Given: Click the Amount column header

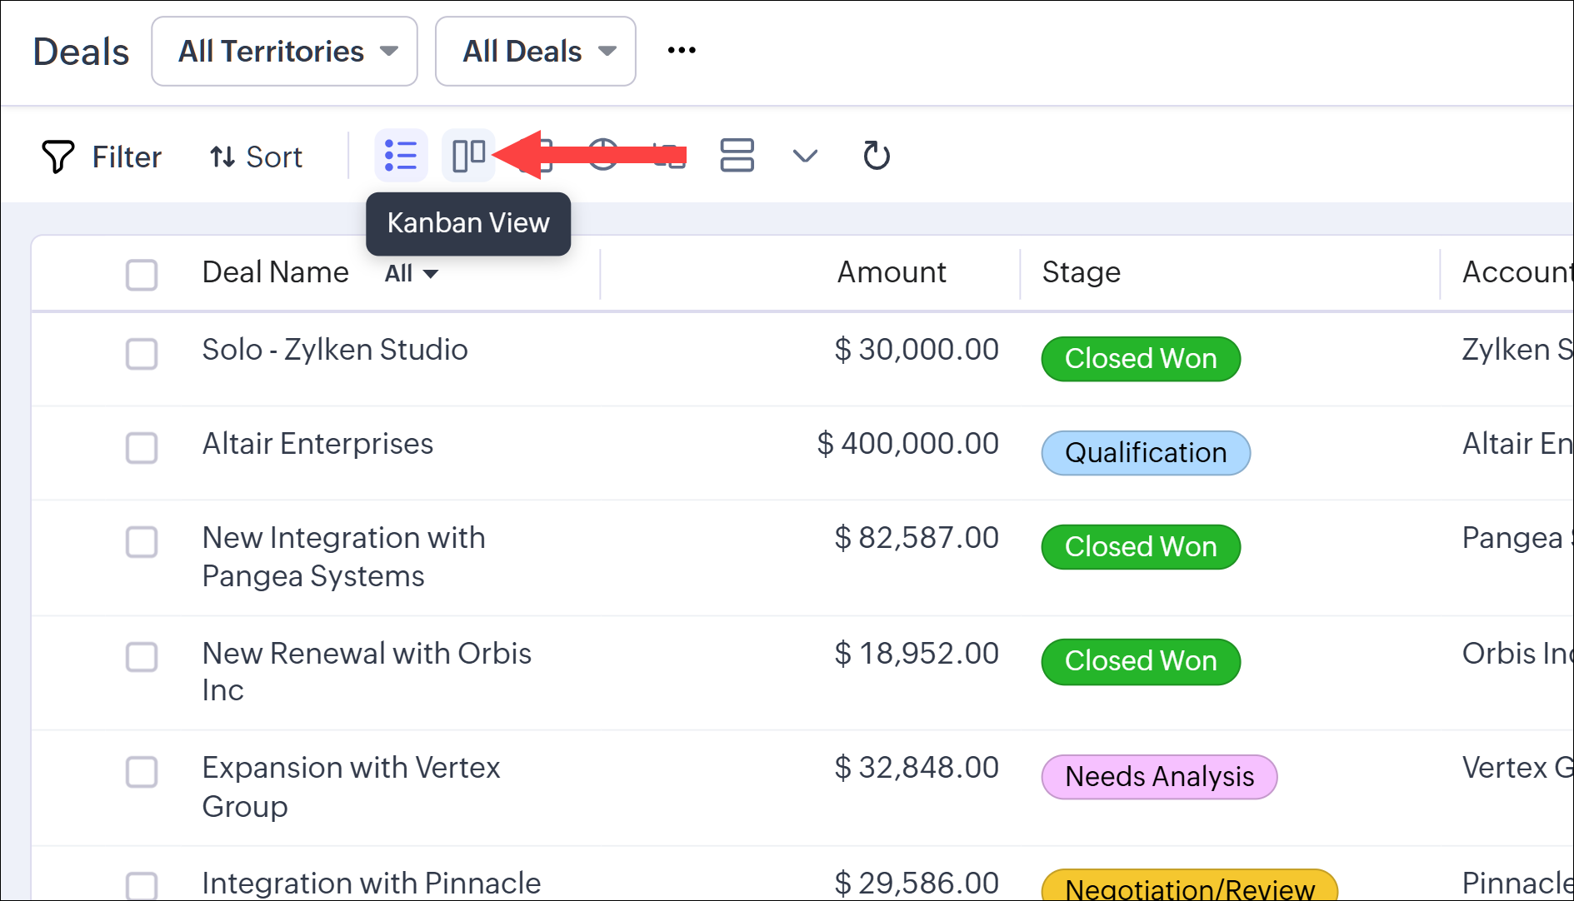Looking at the screenshot, I should [x=892, y=273].
